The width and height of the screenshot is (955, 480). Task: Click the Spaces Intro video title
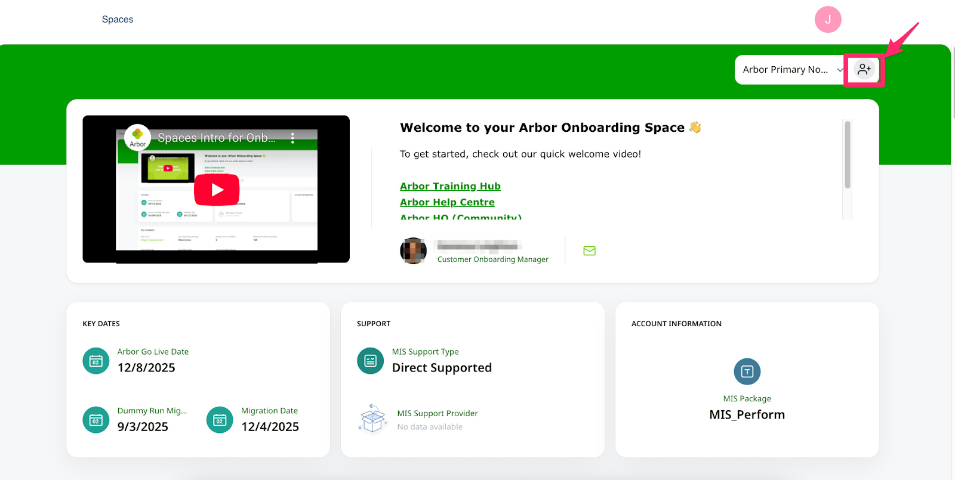pos(217,138)
